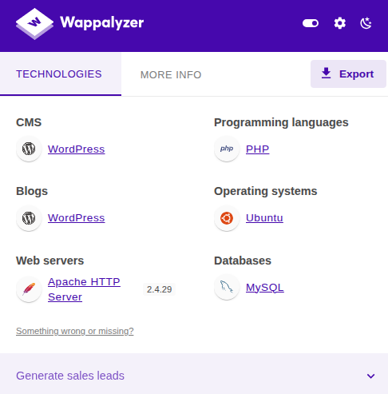Click the Blogs category heading

32,191
